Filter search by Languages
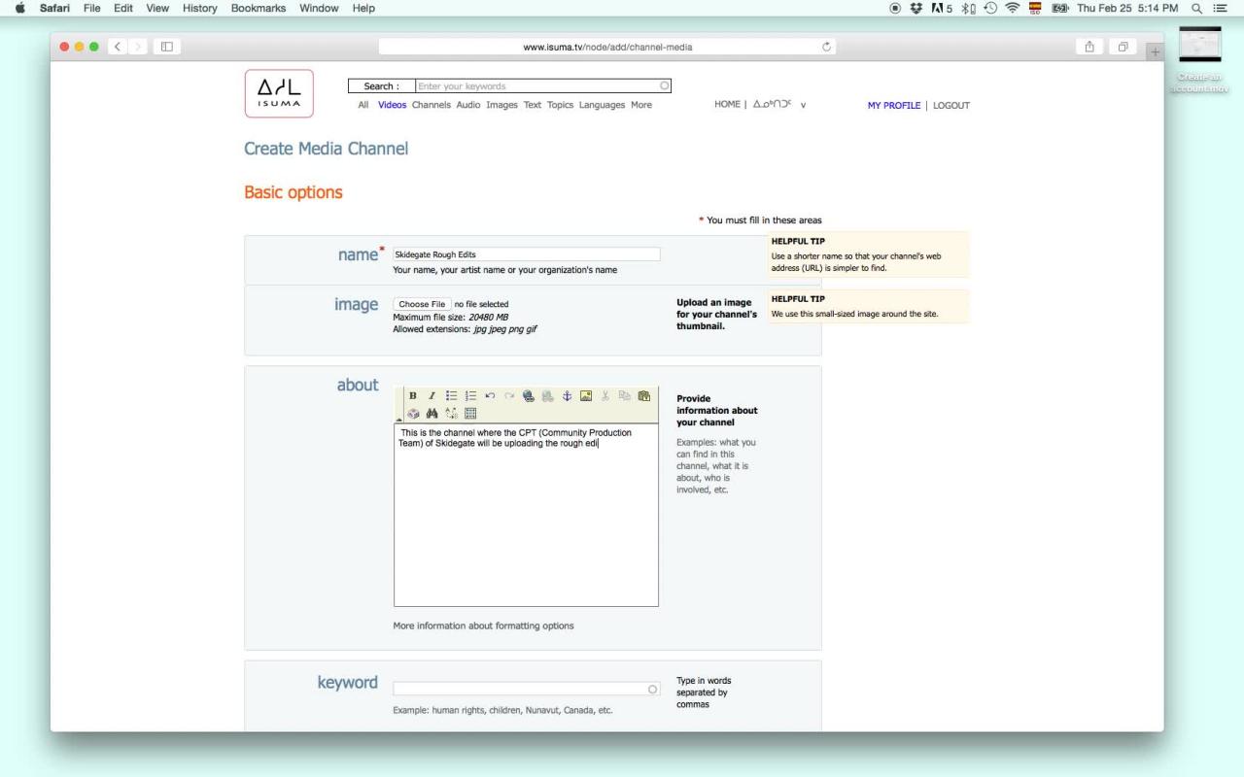This screenshot has height=777, width=1244. pos(602,105)
